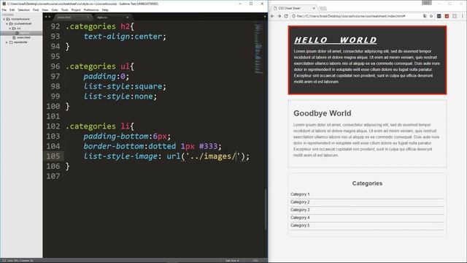Place cursor on text-align:center line
The image size is (467, 263).
pyautogui.click(x=125, y=37)
